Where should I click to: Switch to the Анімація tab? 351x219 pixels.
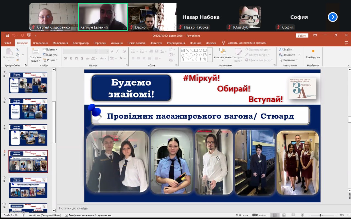tap(117, 43)
